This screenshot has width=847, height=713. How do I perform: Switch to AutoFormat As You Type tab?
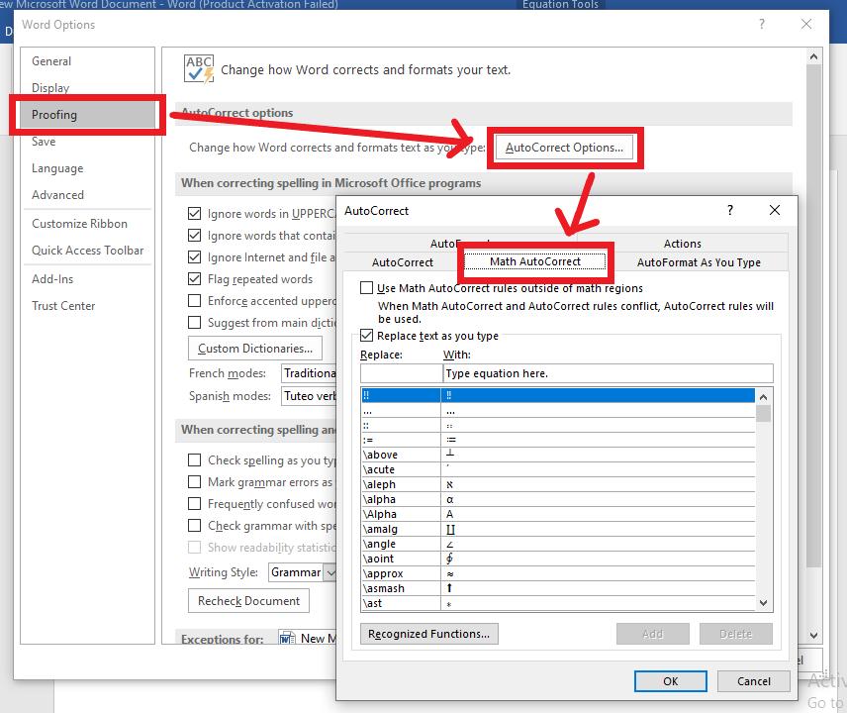click(x=699, y=262)
